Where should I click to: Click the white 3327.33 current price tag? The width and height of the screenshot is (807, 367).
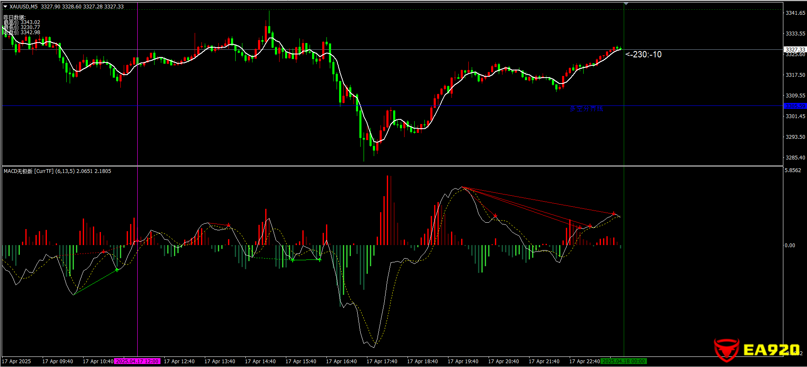[795, 49]
